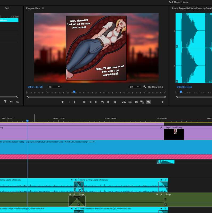
Task: Select crossfade between Slime Moving Sound clips
Action: click(79, 187)
